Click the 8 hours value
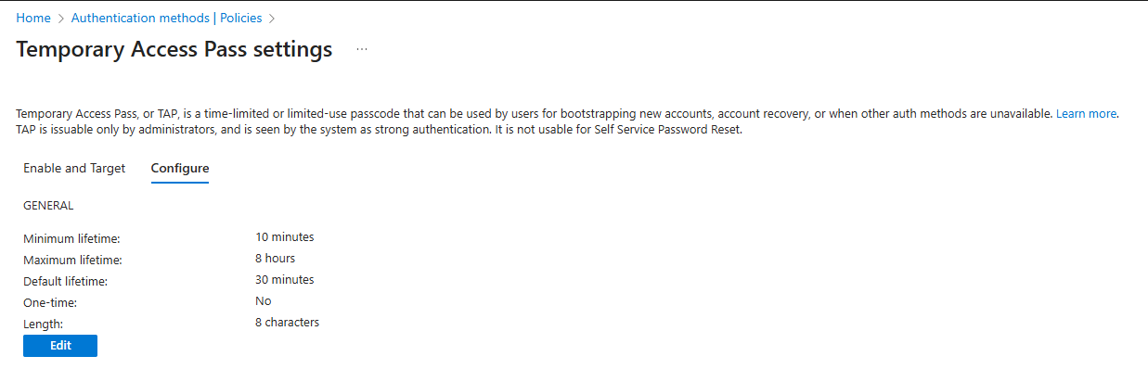The height and width of the screenshot is (369, 1148). (x=276, y=259)
